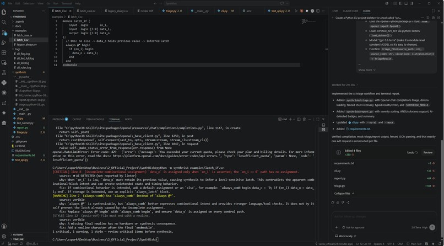Screen dimensions: 444x246
Task: Switch to latch_case.sv editor tab
Action: [x=88, y=11]
